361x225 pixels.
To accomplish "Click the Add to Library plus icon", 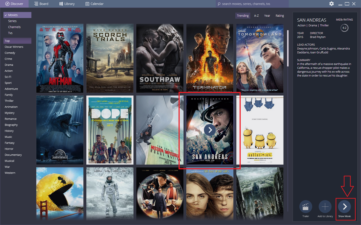I will pos(325,207).
